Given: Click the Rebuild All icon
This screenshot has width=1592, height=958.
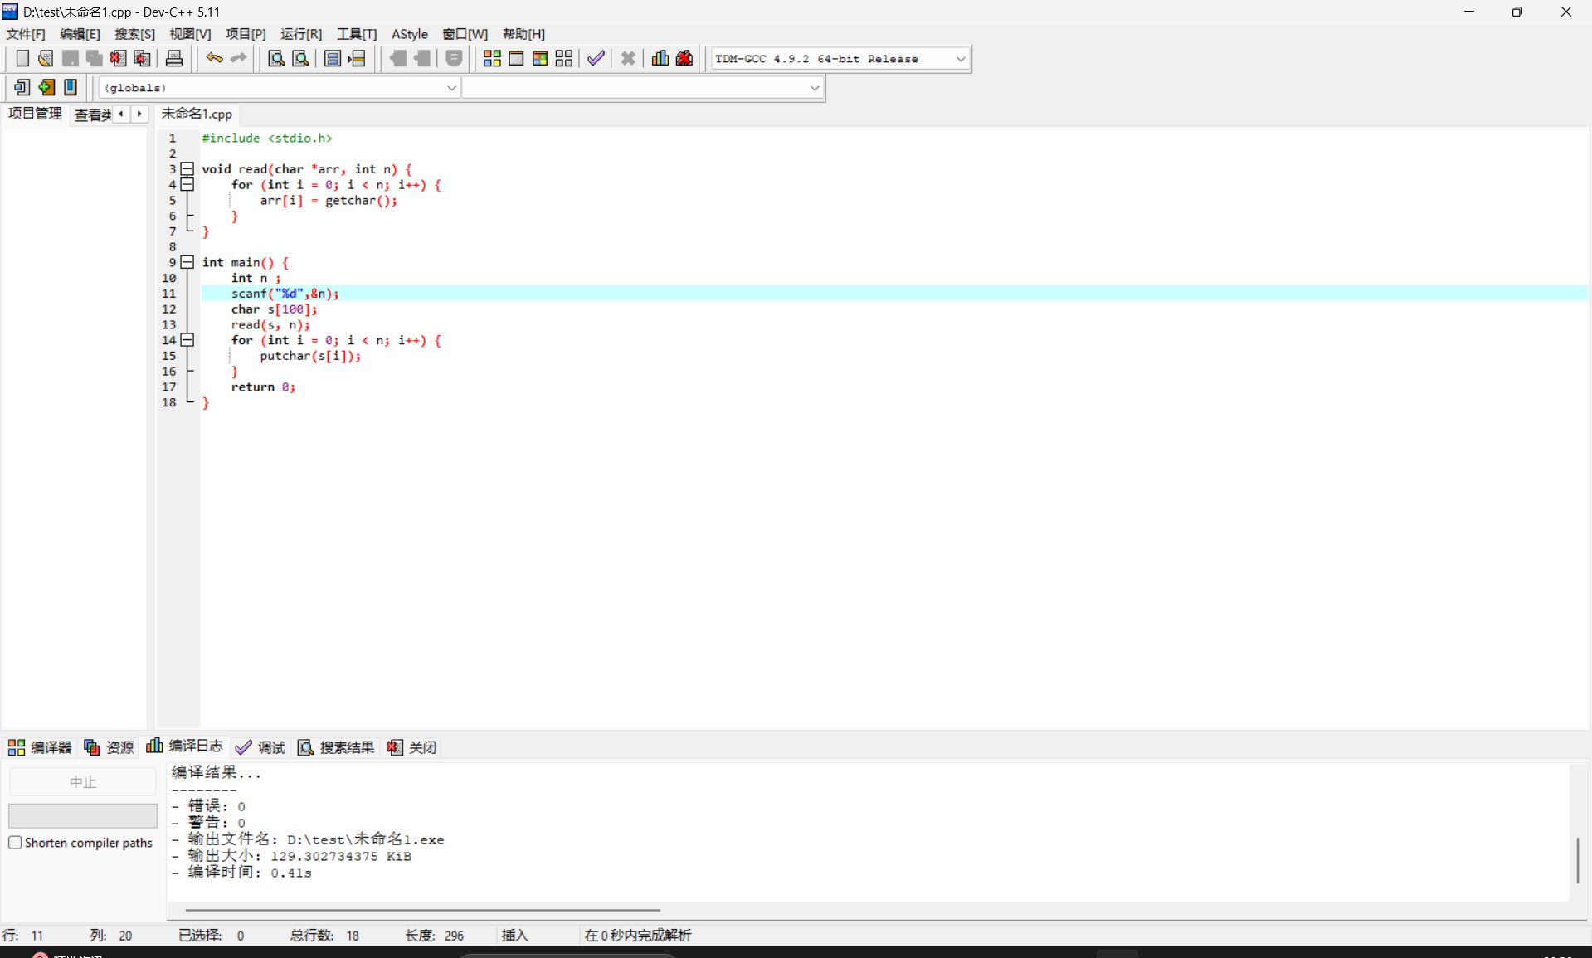Looking at the screenshot, I should (564, 58).
